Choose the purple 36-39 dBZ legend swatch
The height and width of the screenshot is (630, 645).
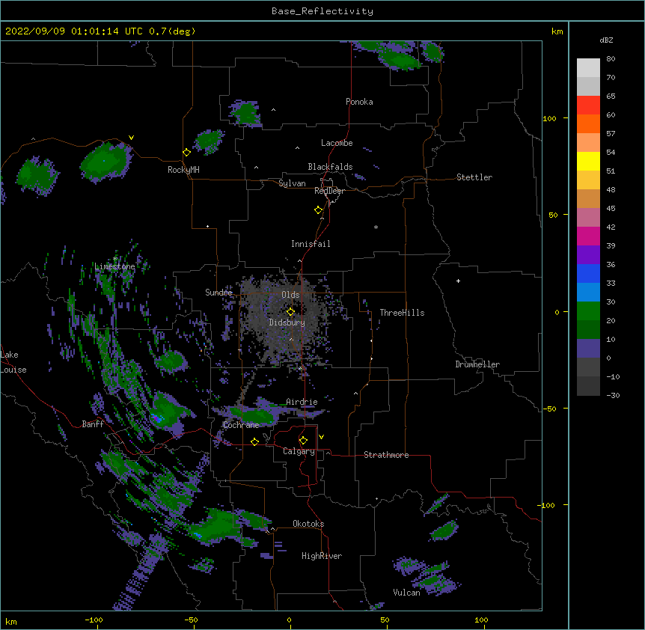[x=588, y=255]
